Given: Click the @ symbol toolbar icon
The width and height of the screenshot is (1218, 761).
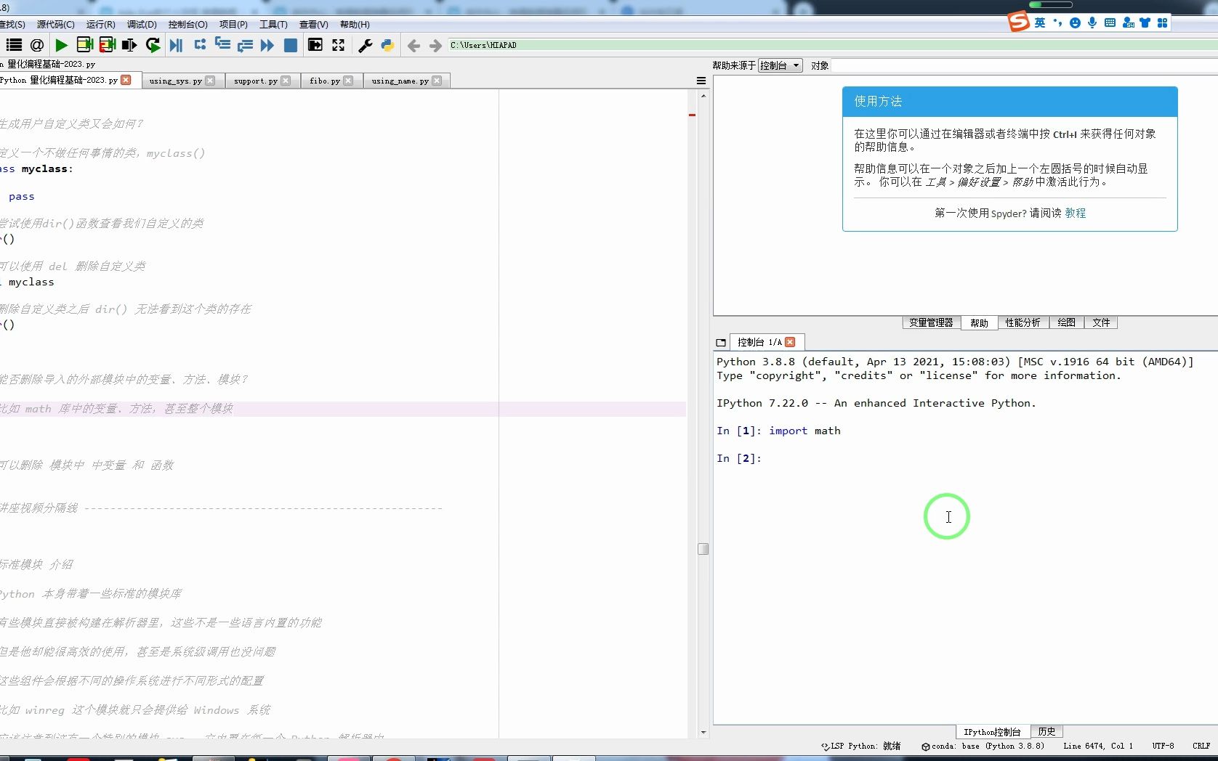Looking at the screenshot, I should 36,45.
